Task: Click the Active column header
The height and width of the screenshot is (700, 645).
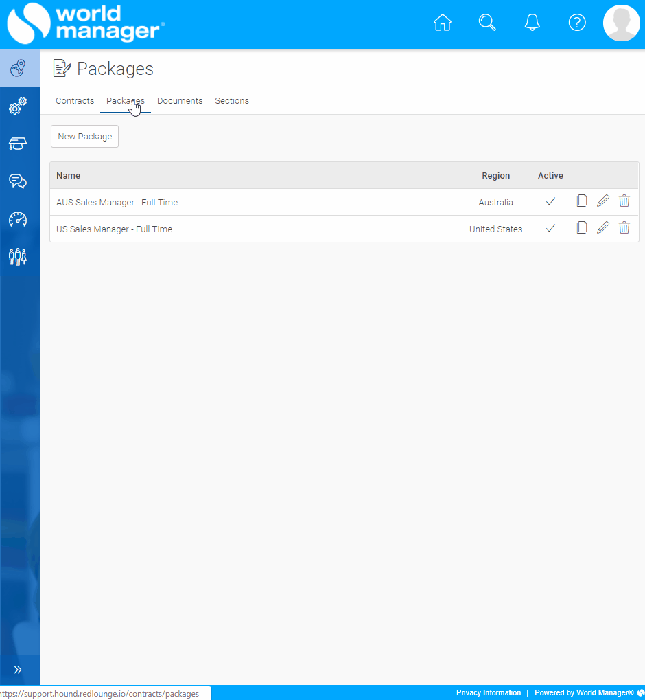Action: (550, 175)
